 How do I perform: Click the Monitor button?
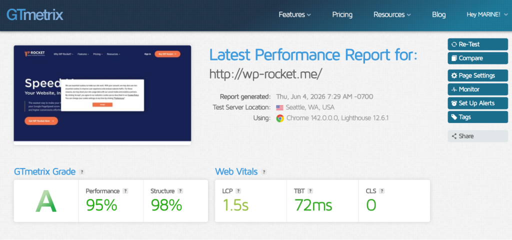pyautogui.click(x=477, y=89)
